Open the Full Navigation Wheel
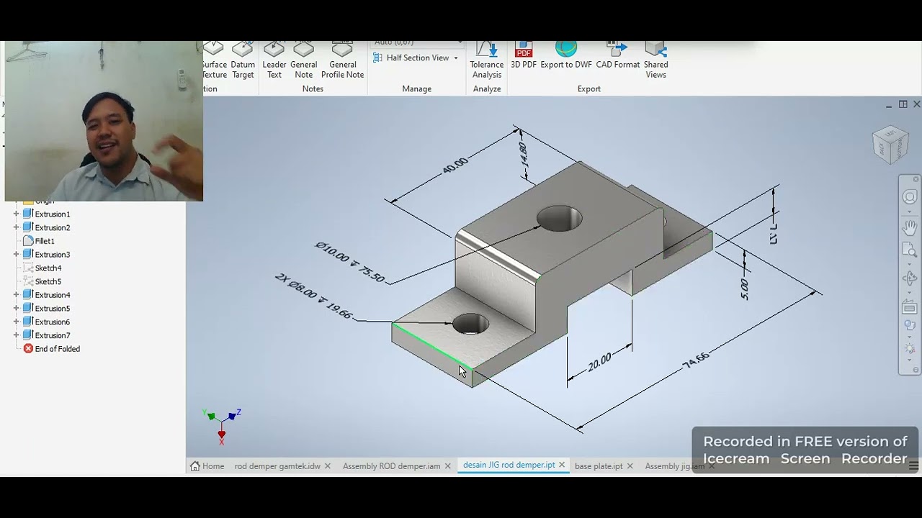 tap(910, 198)
